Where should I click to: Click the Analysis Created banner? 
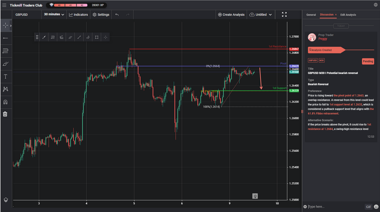(x=326, y=50)
